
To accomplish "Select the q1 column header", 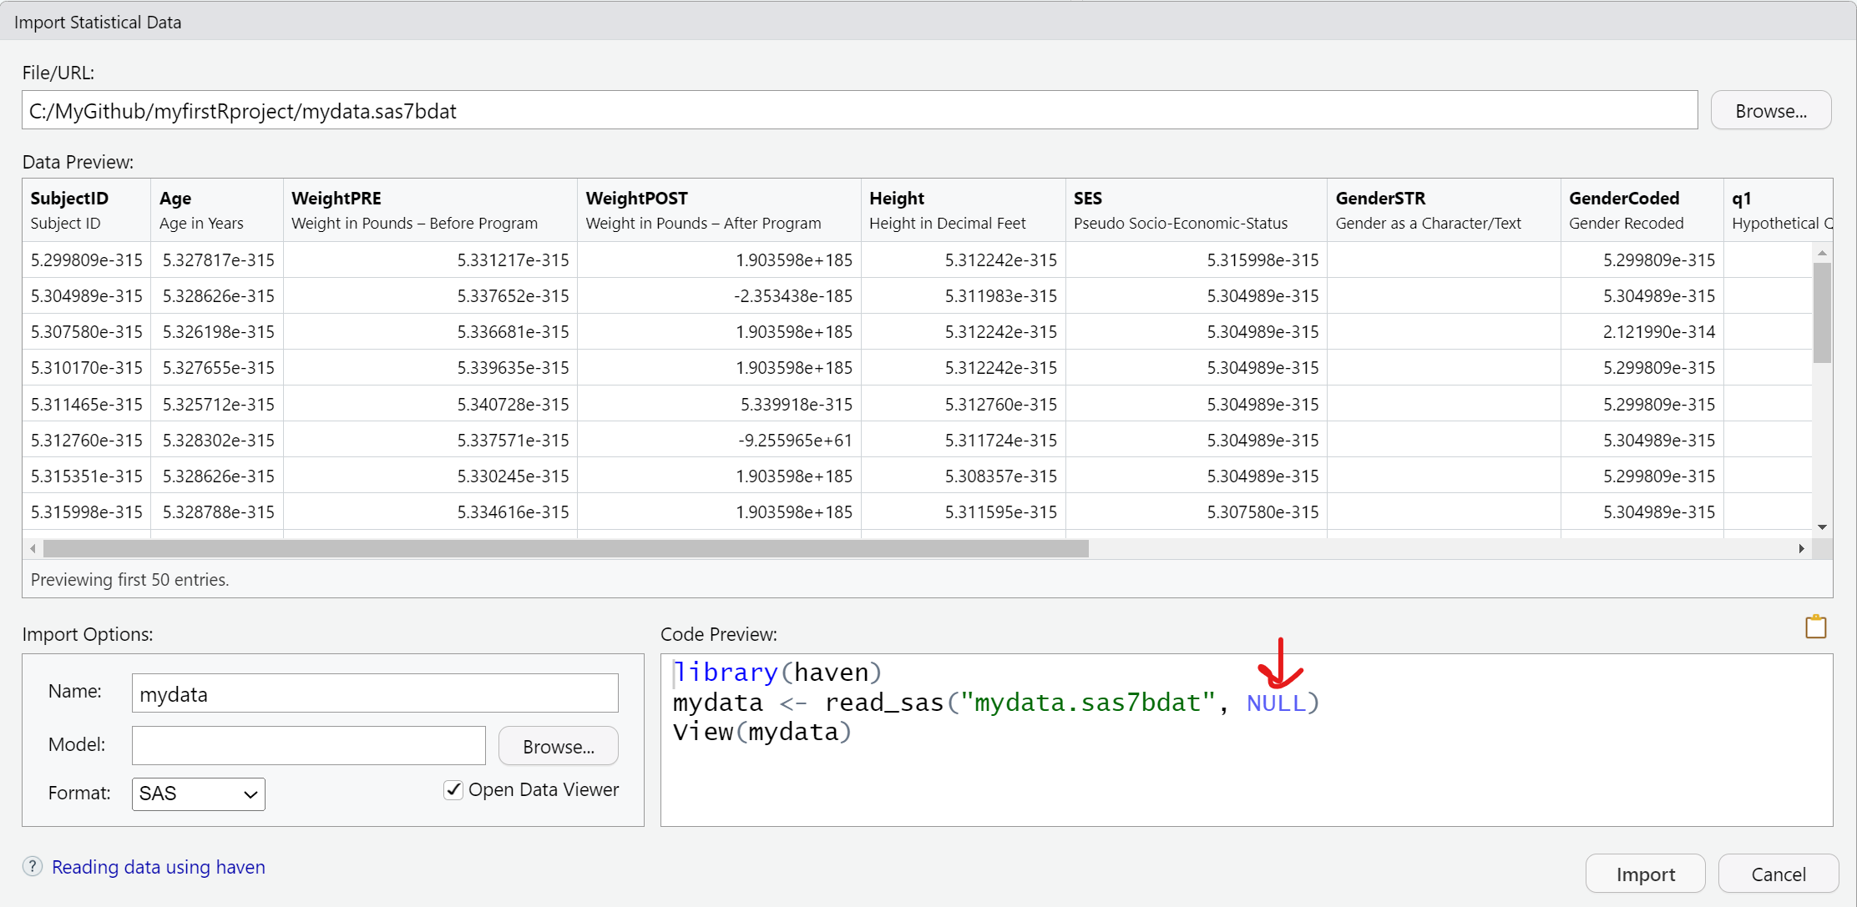I will [x=1779, y=210].
